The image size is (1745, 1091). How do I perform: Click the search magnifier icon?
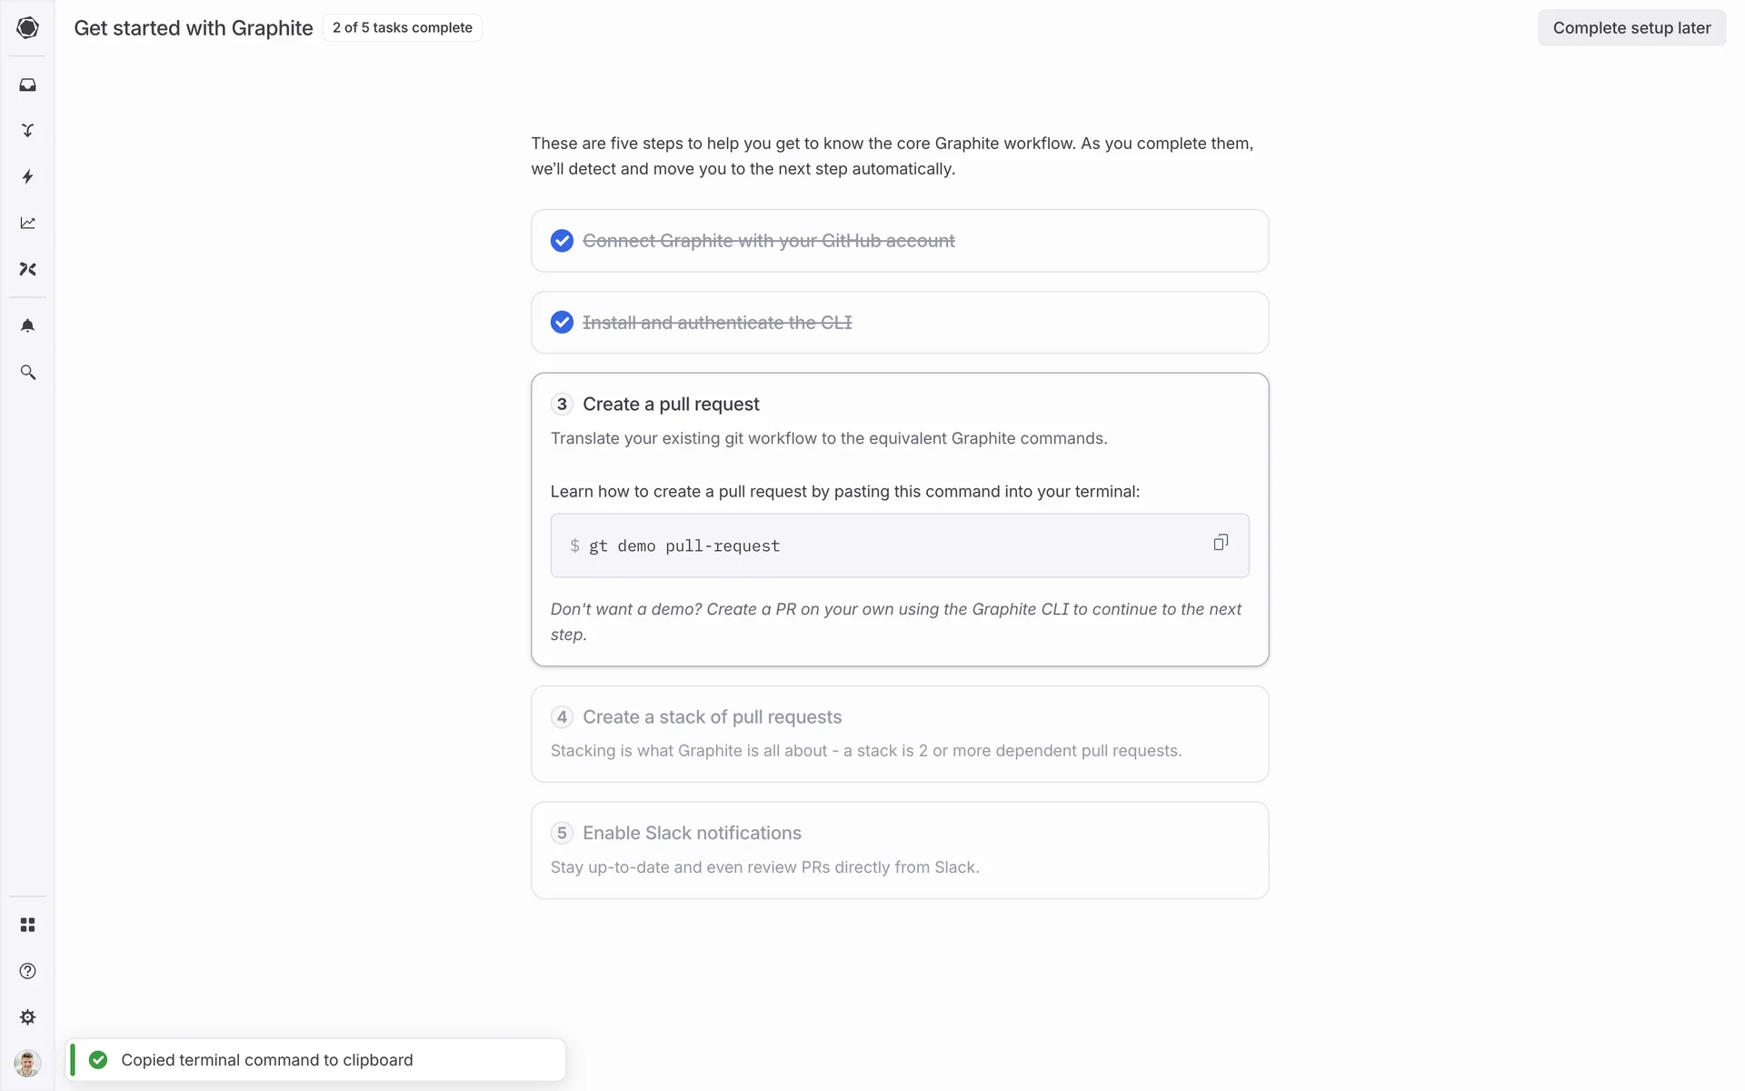(27, 372)
